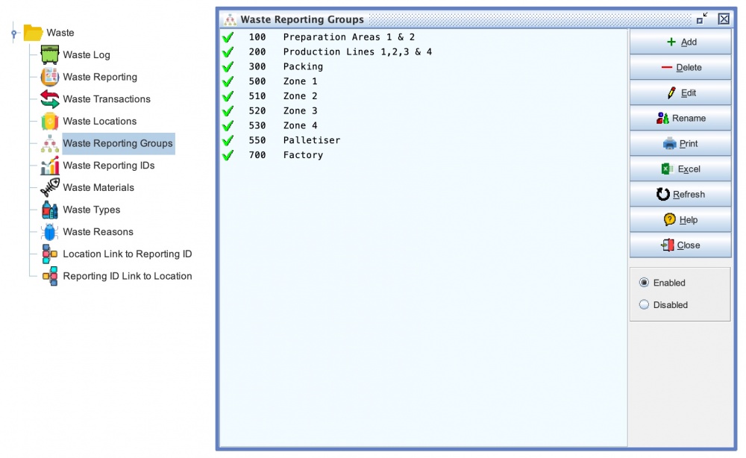Export the list with Excel button
This screenshot has height=458, width=746.
click(x=680, y=169)
